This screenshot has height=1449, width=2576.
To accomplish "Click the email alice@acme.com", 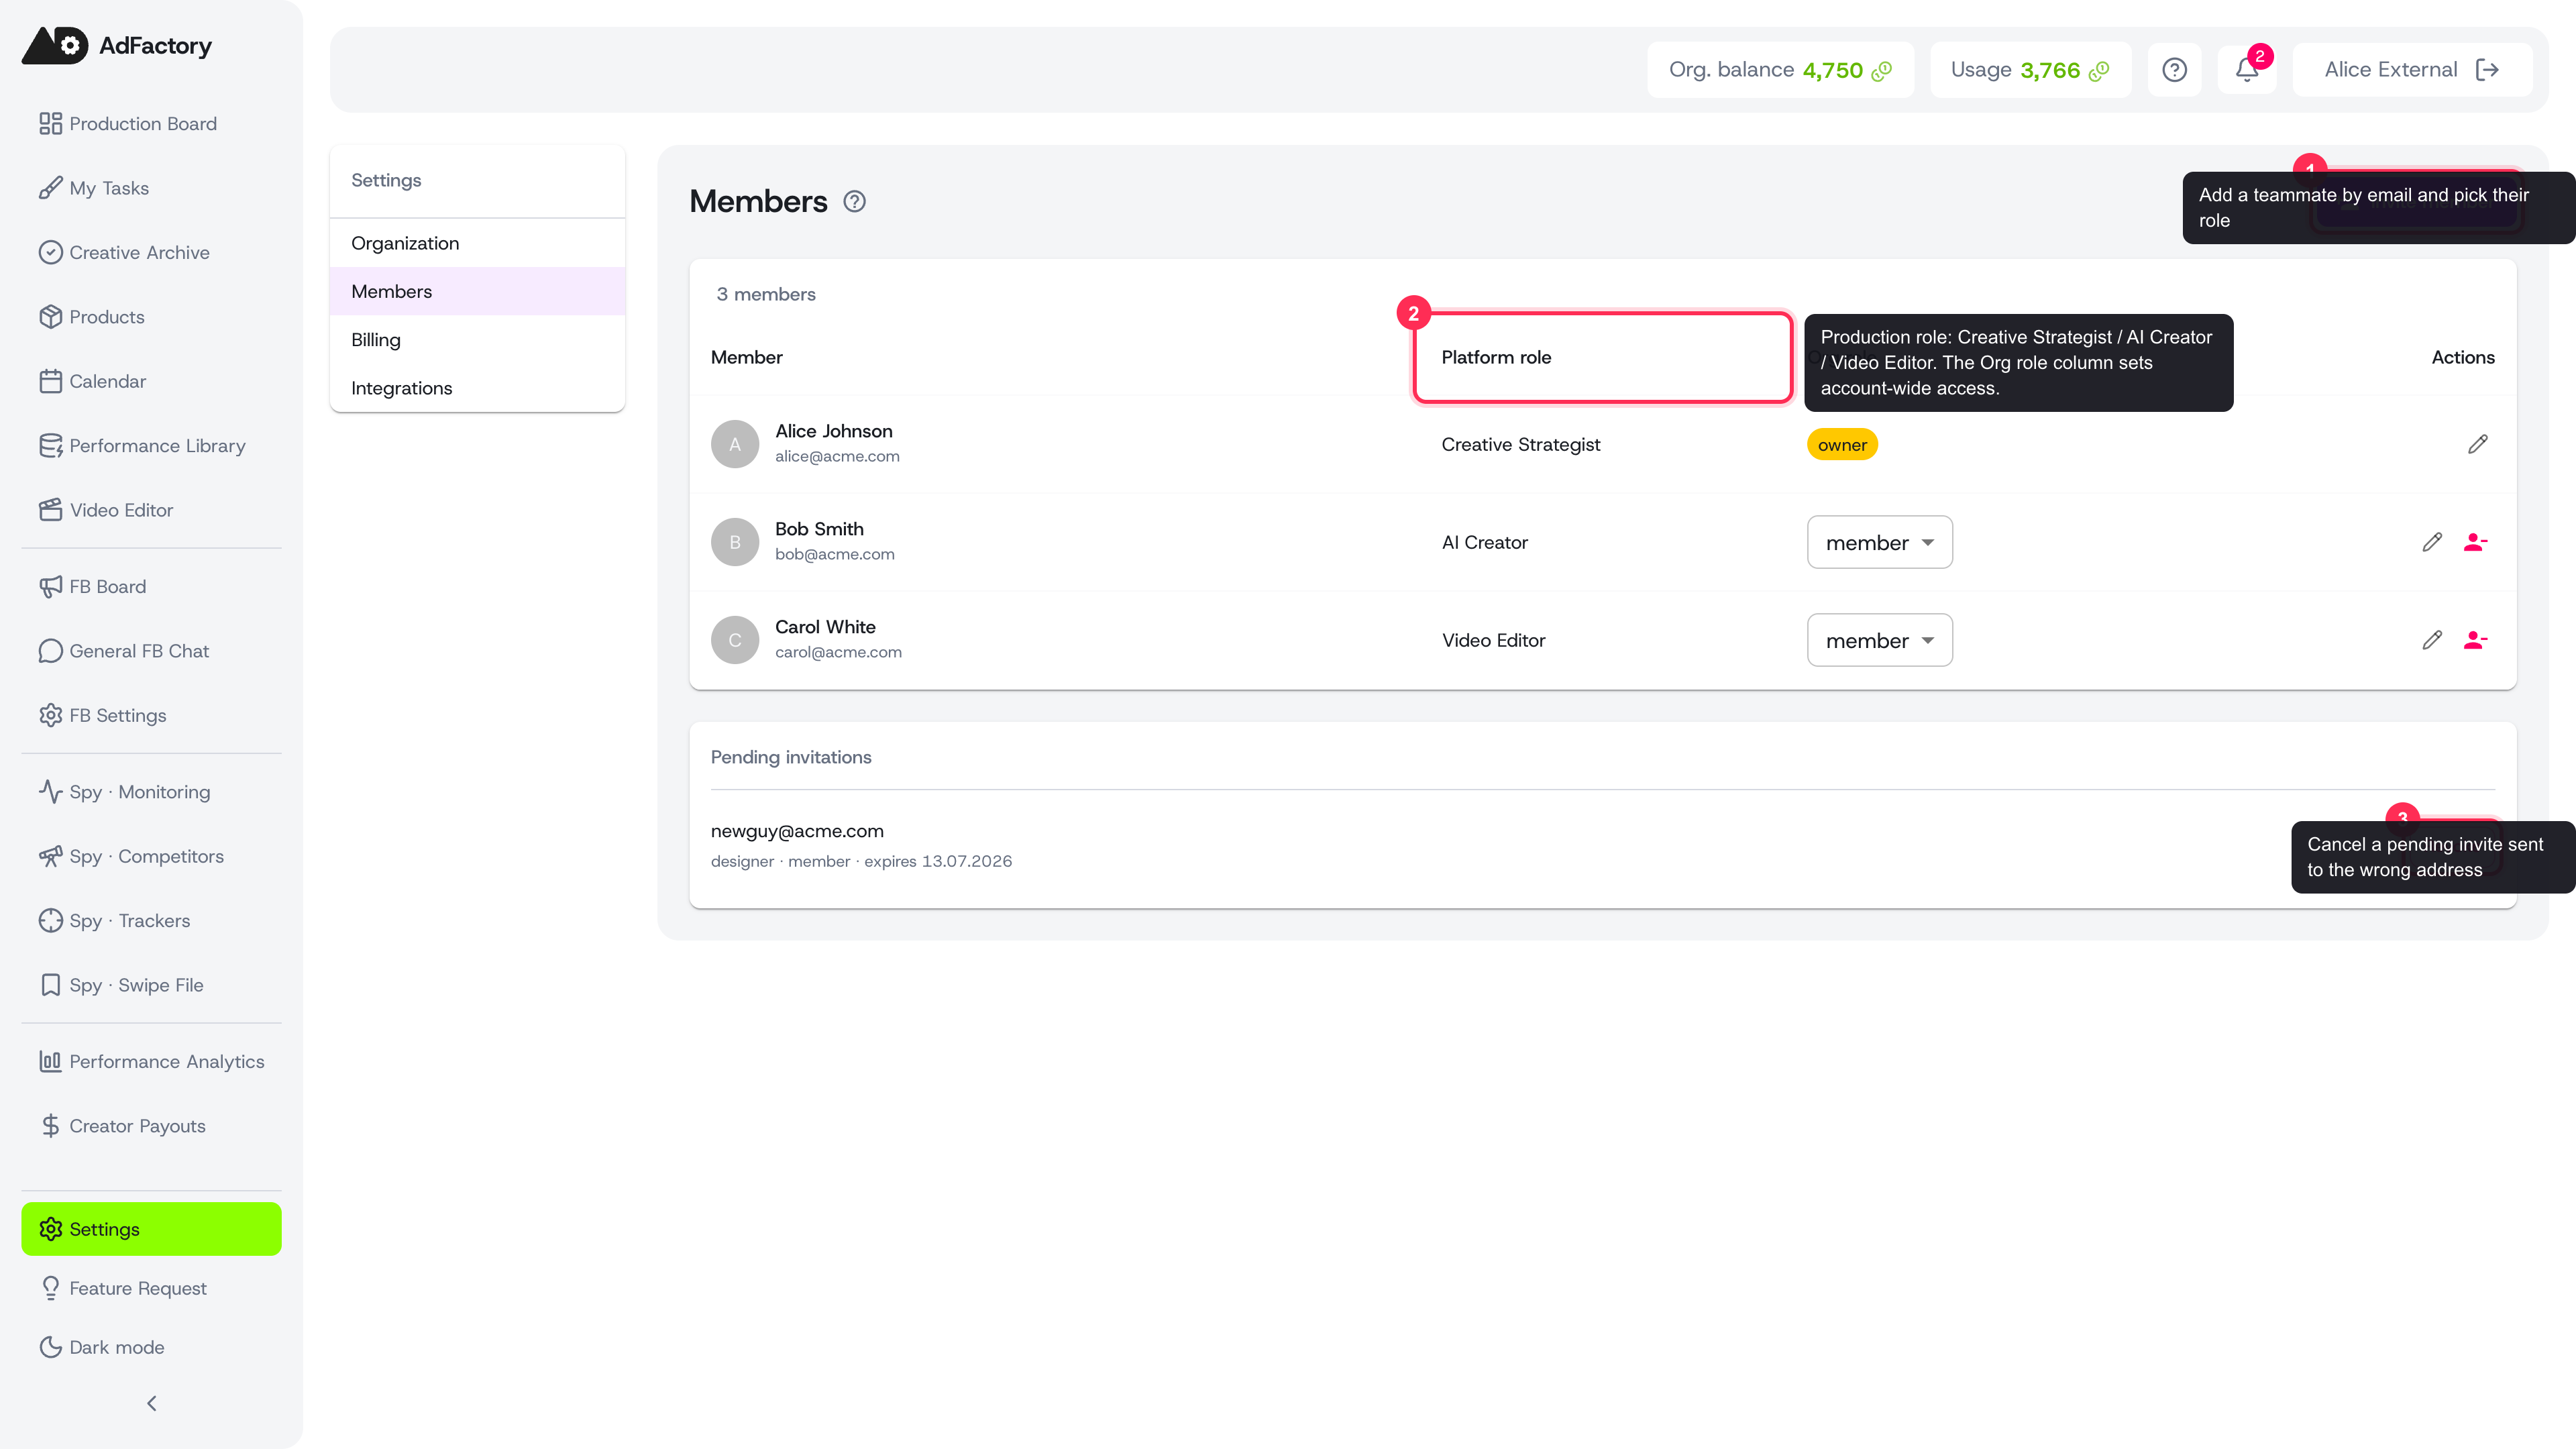I will pyautogui.click(x=837, y=456).
